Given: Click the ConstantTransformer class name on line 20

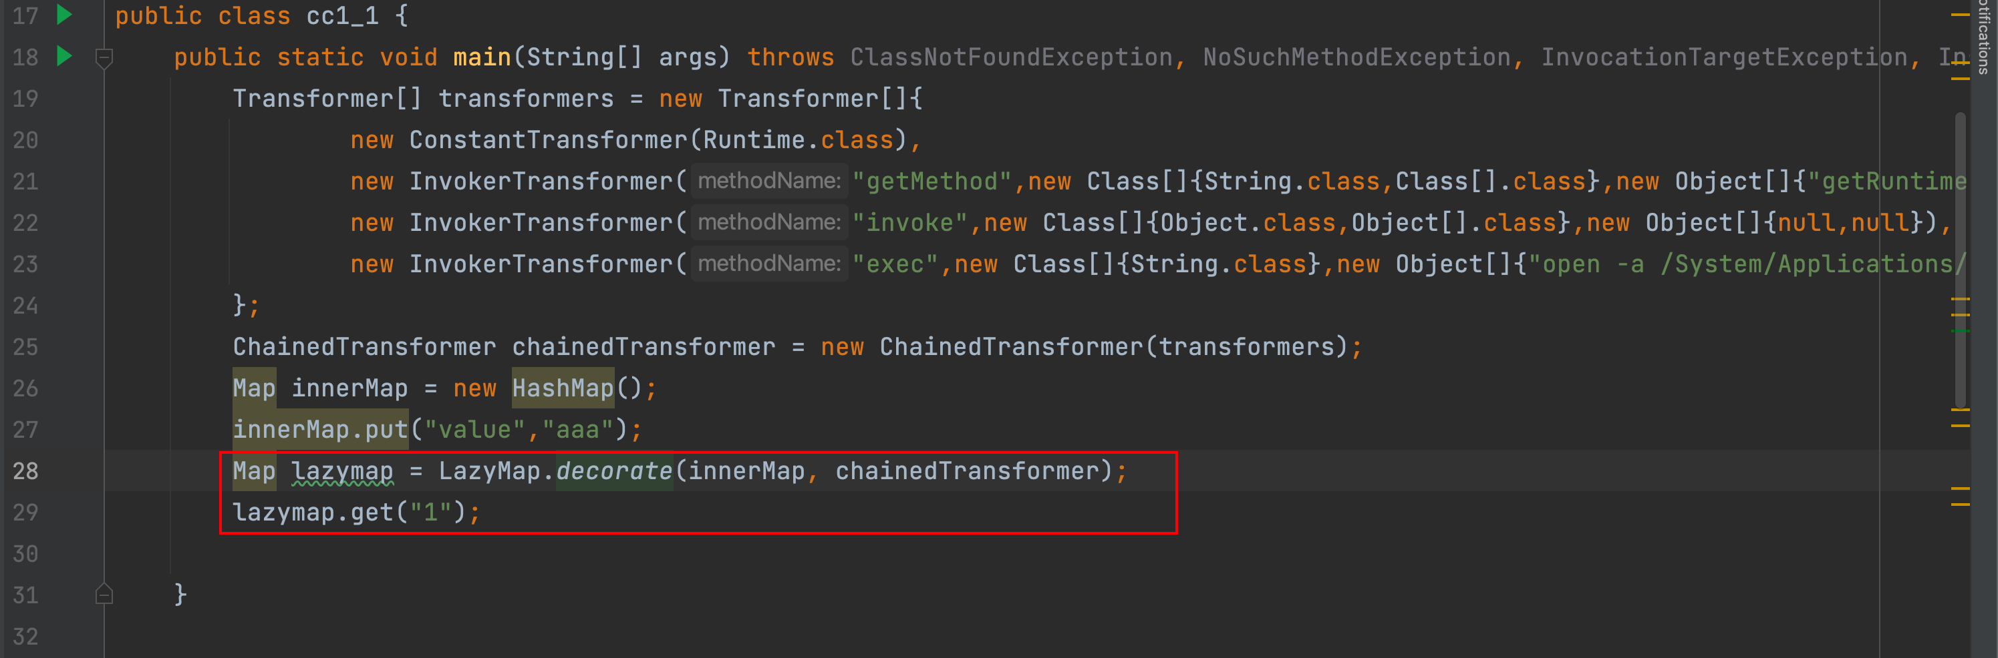Looking at the screenshot, I should pos(549,139).
